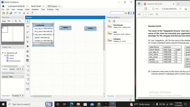
Task: Select the pointer selection tool
Action: click(x=28, y=21)
